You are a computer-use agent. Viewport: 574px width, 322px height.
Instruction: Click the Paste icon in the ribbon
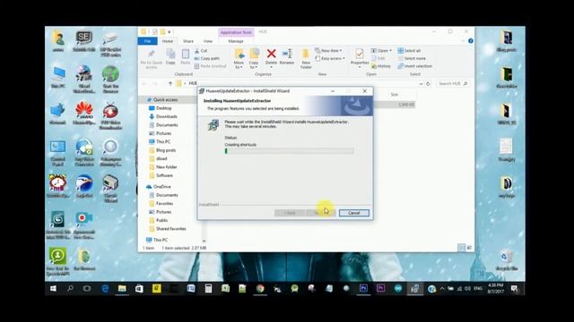186,57
